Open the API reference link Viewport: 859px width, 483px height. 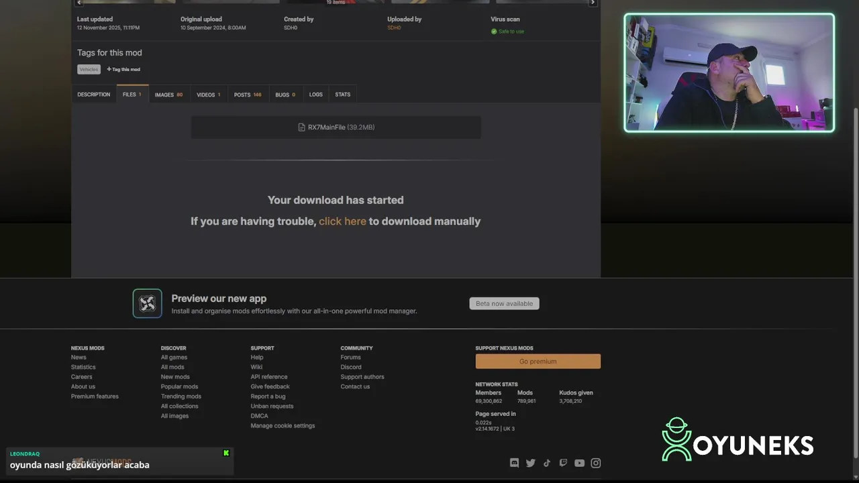coord(269,377)
